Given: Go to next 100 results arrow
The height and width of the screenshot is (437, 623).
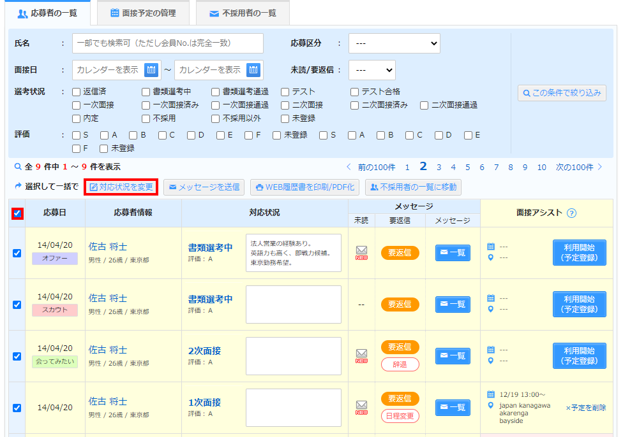Looking at the screenshot, I should coord(600,167).
